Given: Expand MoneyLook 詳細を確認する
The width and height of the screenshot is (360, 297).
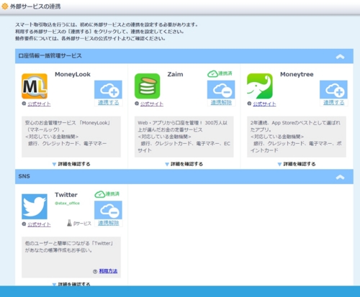Looking at the screenshot, I should coord(71,164).
